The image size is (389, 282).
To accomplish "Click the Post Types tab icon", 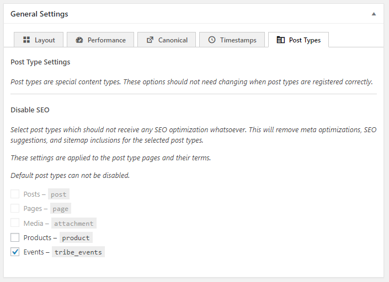I will pos(281,40).
